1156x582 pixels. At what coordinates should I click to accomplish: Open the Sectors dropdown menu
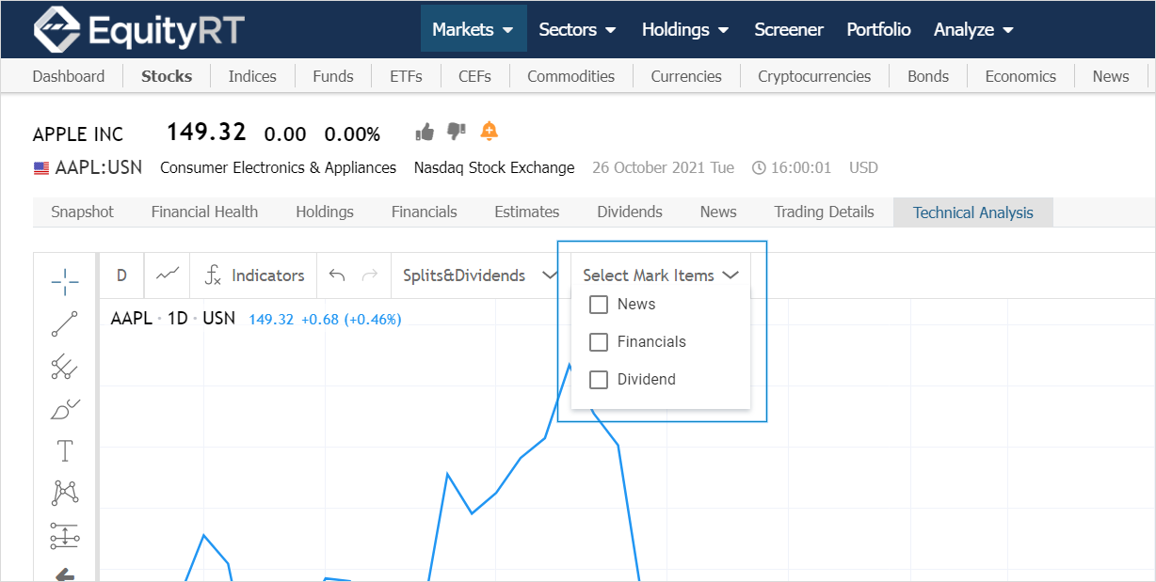pyautogui.click(x=577, y=29)
